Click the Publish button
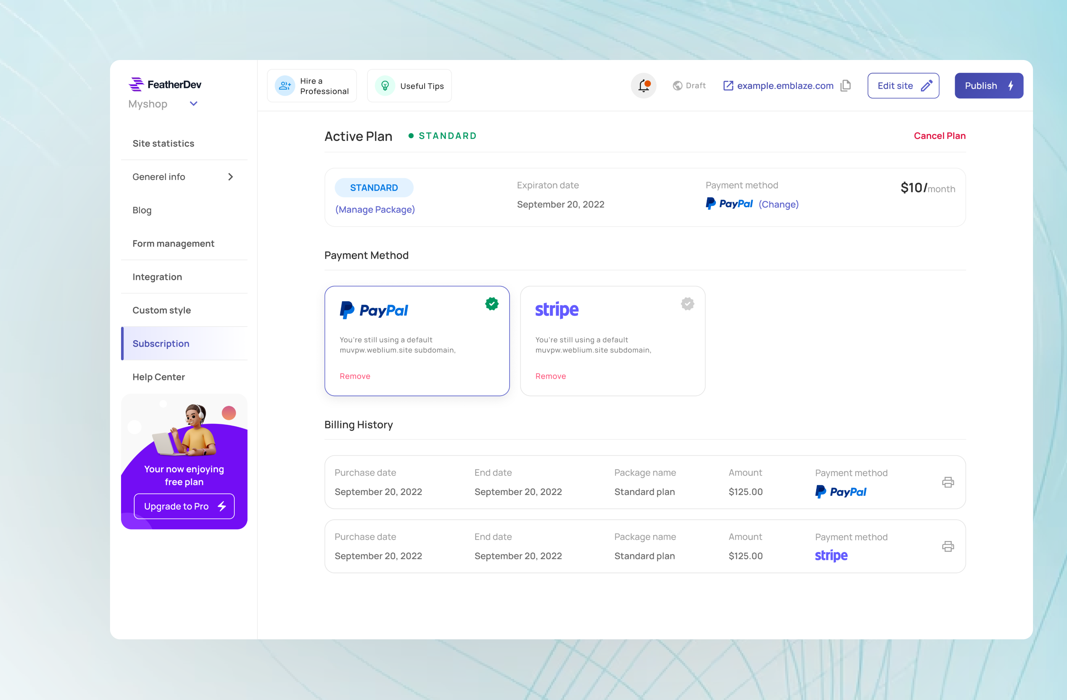The height and width of the screenshot is (700, 1067). (989, 86)
